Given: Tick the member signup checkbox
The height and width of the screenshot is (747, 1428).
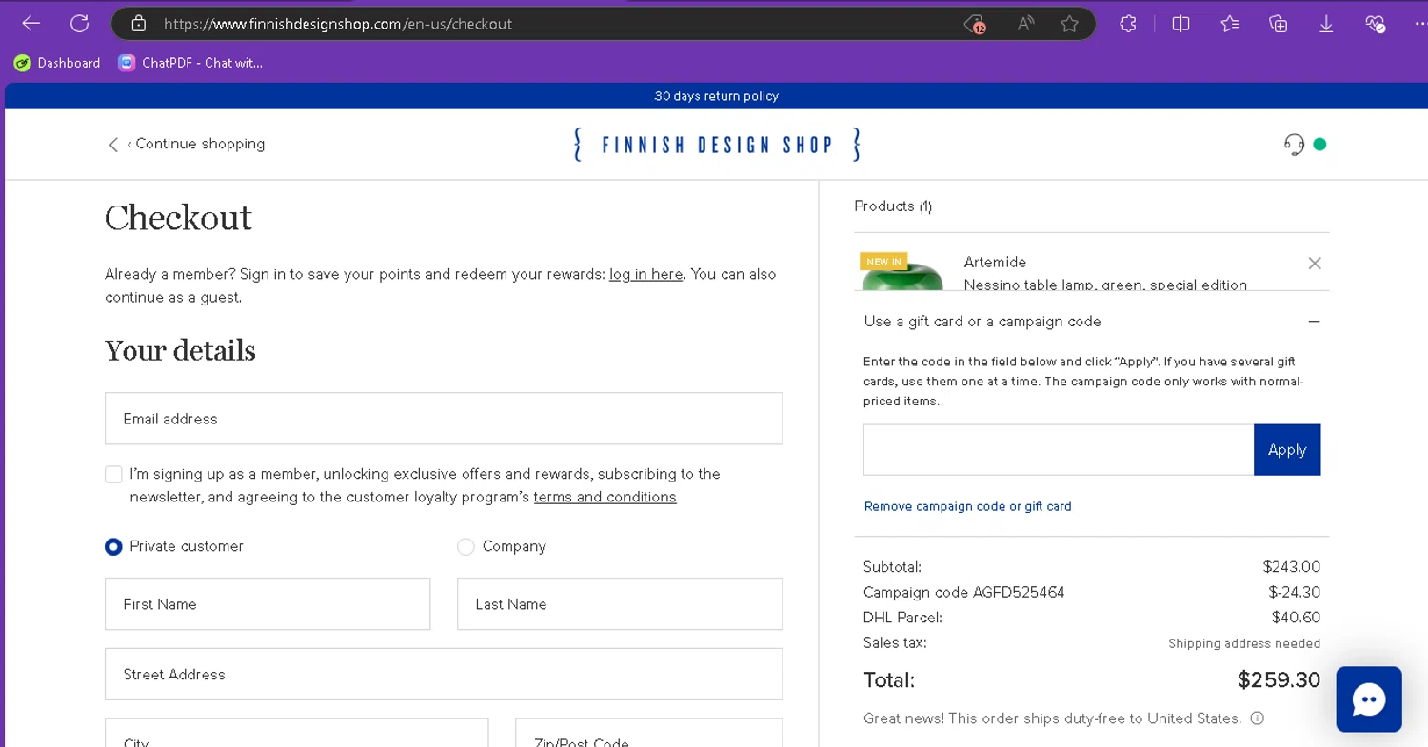Looking at the screenshot, I should point(113,474).
